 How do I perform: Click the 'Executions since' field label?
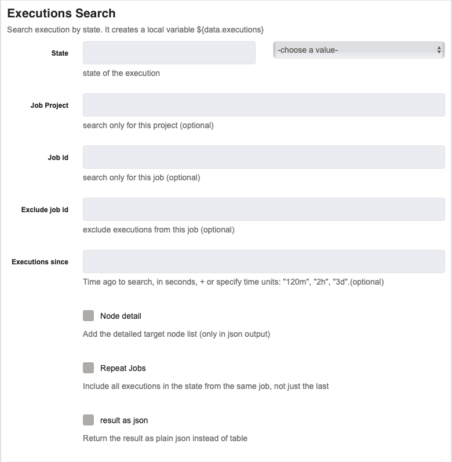(40, 261)
